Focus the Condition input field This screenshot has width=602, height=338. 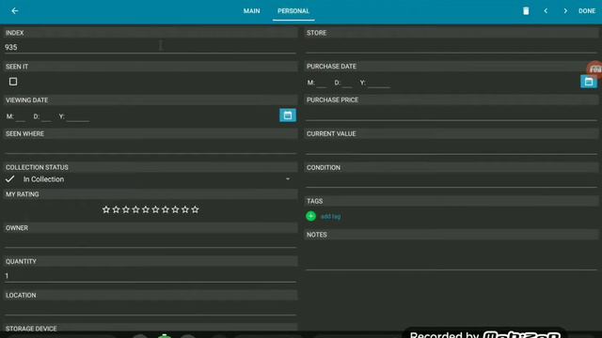pos(451,181)
